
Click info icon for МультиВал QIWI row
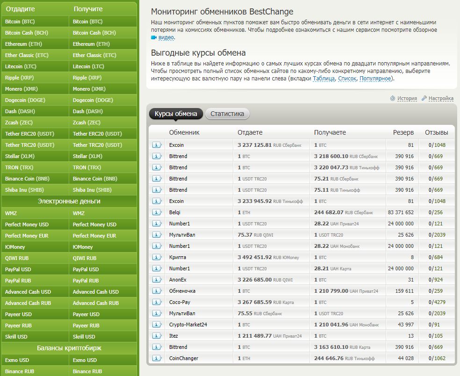pyautogui.click(x=157, y=235)
